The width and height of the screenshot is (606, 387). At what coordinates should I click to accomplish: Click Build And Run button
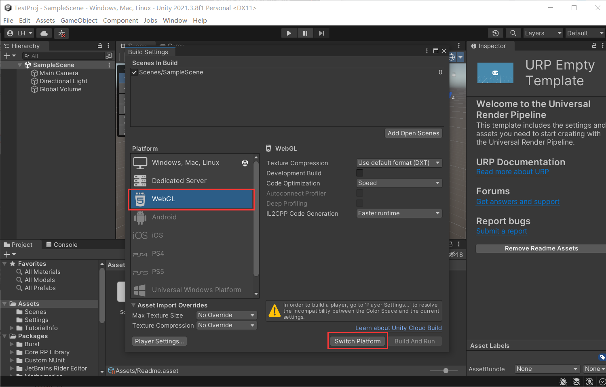414,341
